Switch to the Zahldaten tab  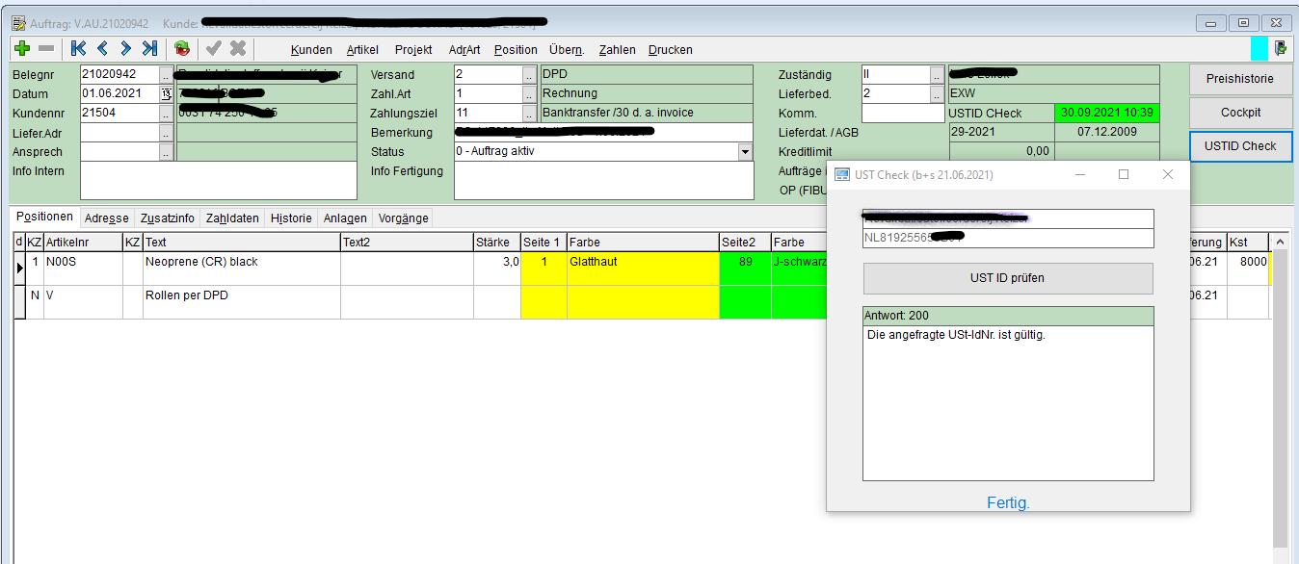tap(232, 218)
